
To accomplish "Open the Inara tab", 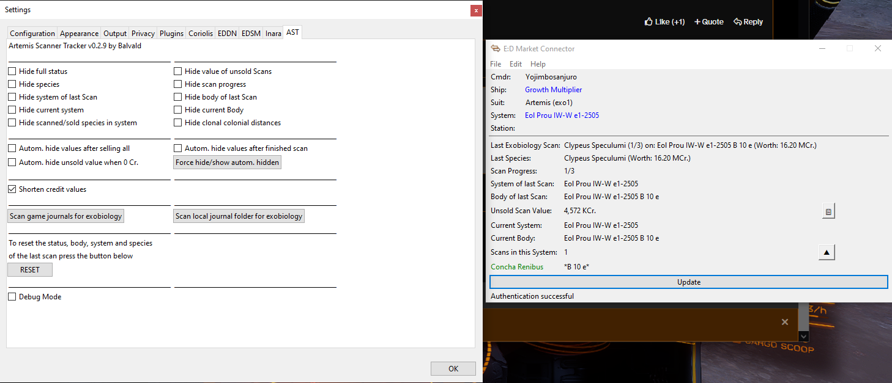I will [273, 34].
